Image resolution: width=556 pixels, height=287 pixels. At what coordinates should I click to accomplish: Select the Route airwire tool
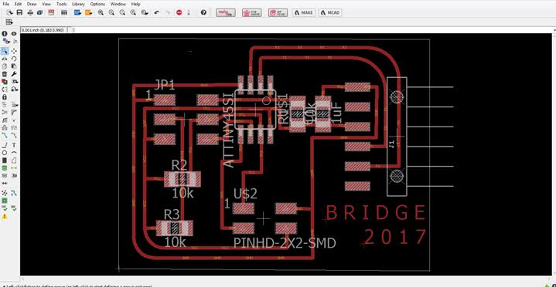(5, 135)
